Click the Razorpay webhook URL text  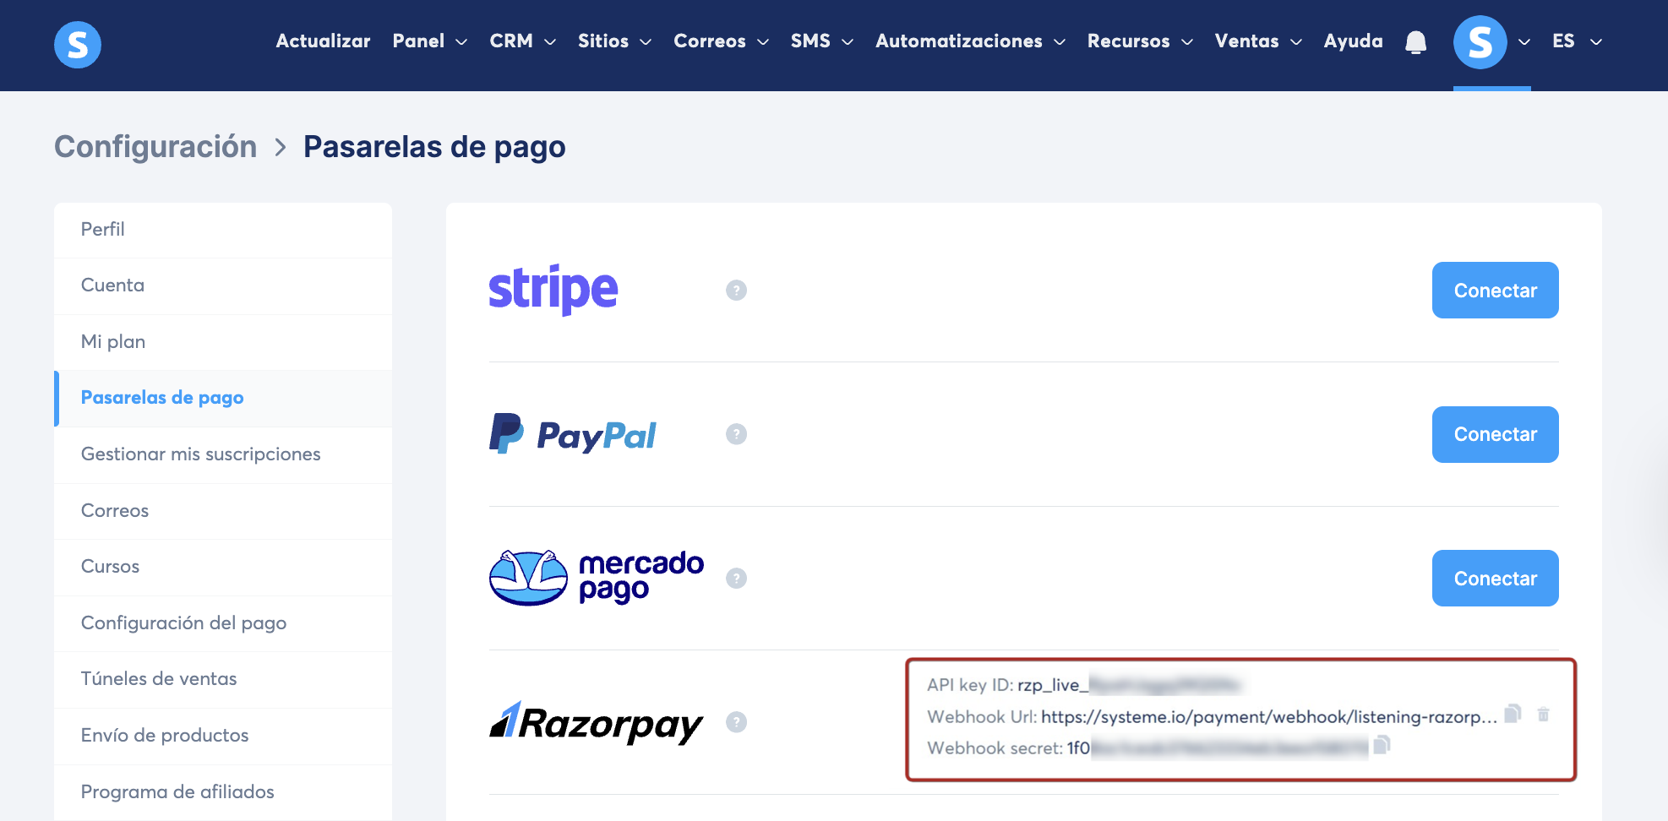(1269, 716)
